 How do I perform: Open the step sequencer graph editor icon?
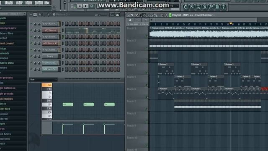point(112,15)
